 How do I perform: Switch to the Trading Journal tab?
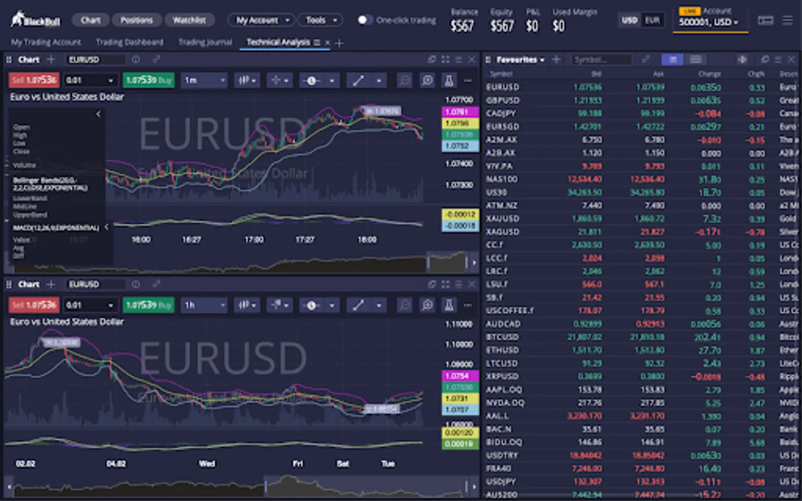click(x=205, y=42)
